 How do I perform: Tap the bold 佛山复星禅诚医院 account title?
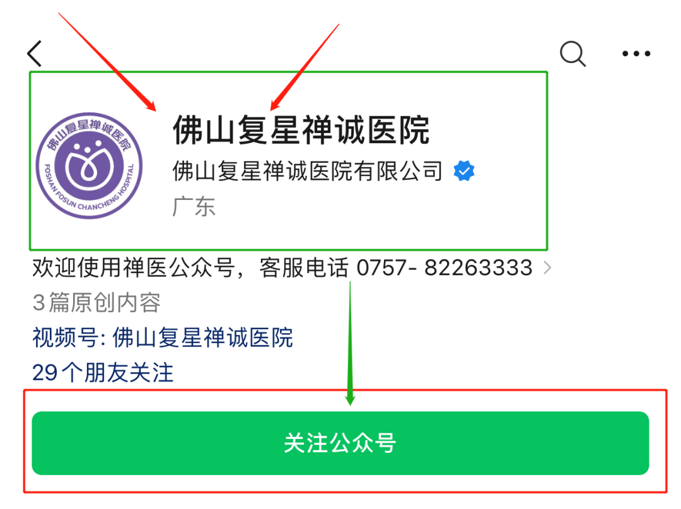(301, 129)
